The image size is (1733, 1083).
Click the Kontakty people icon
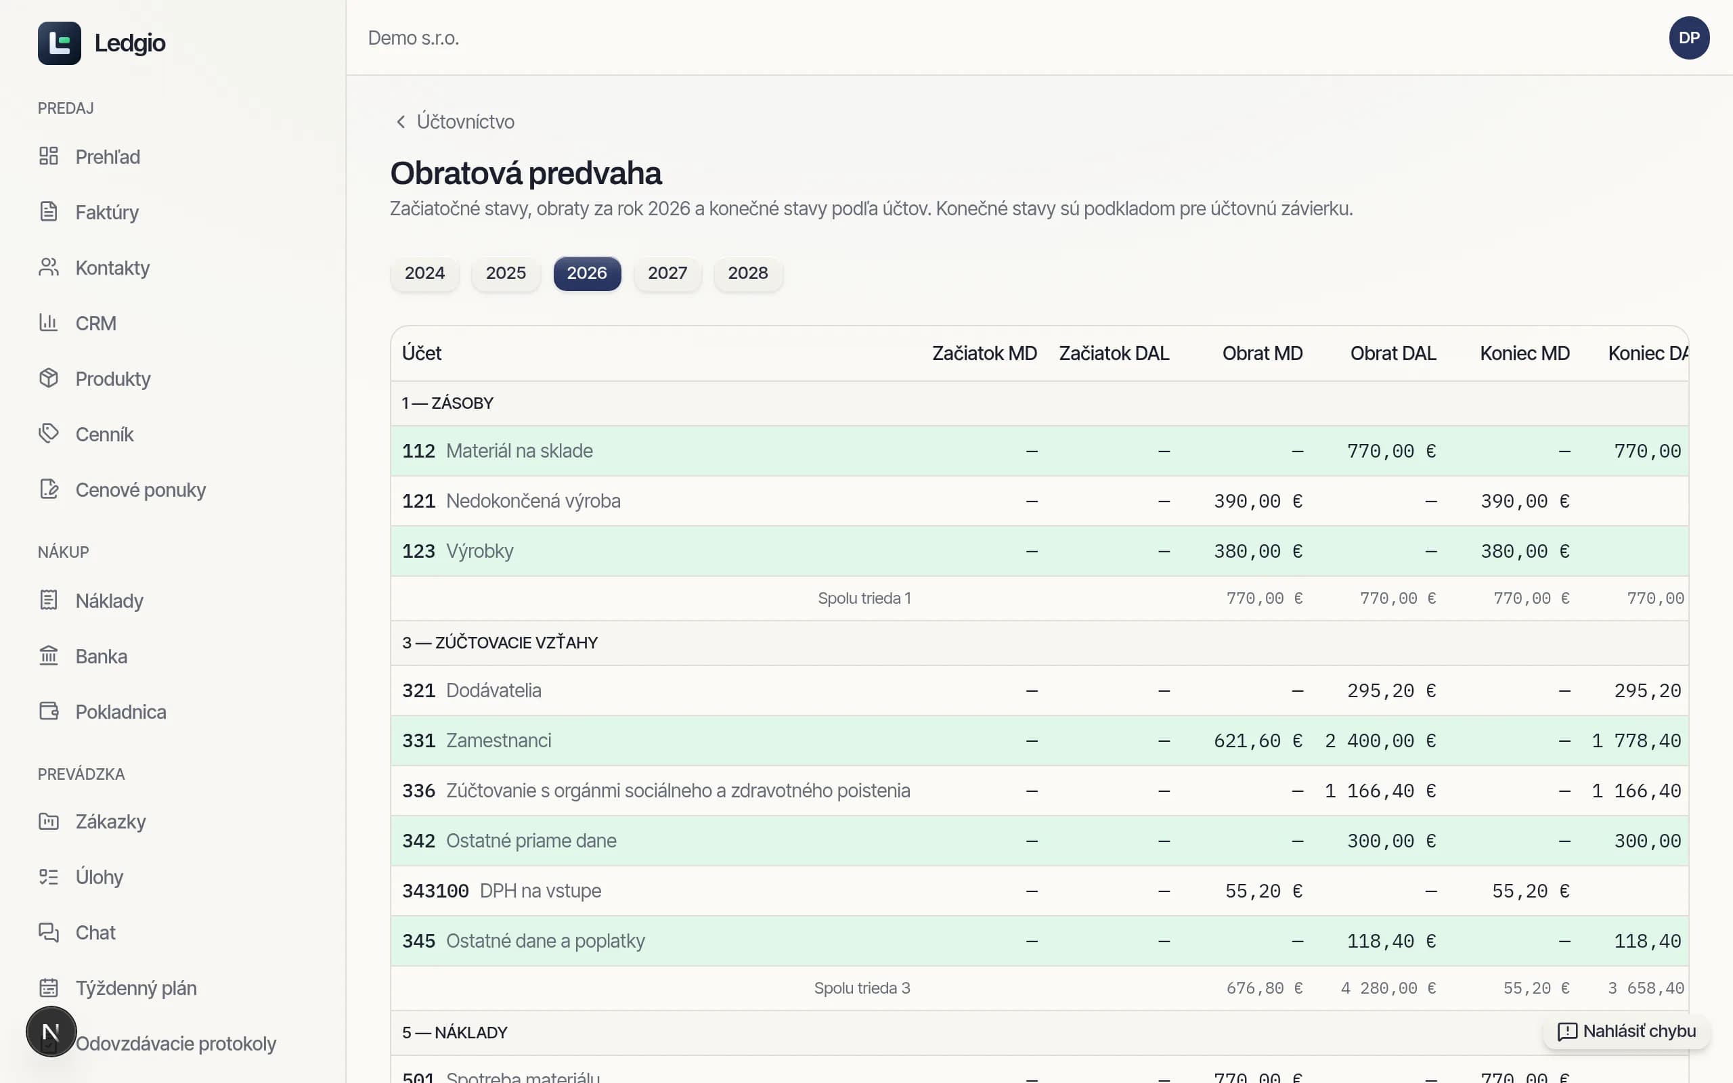pos(49,267)
